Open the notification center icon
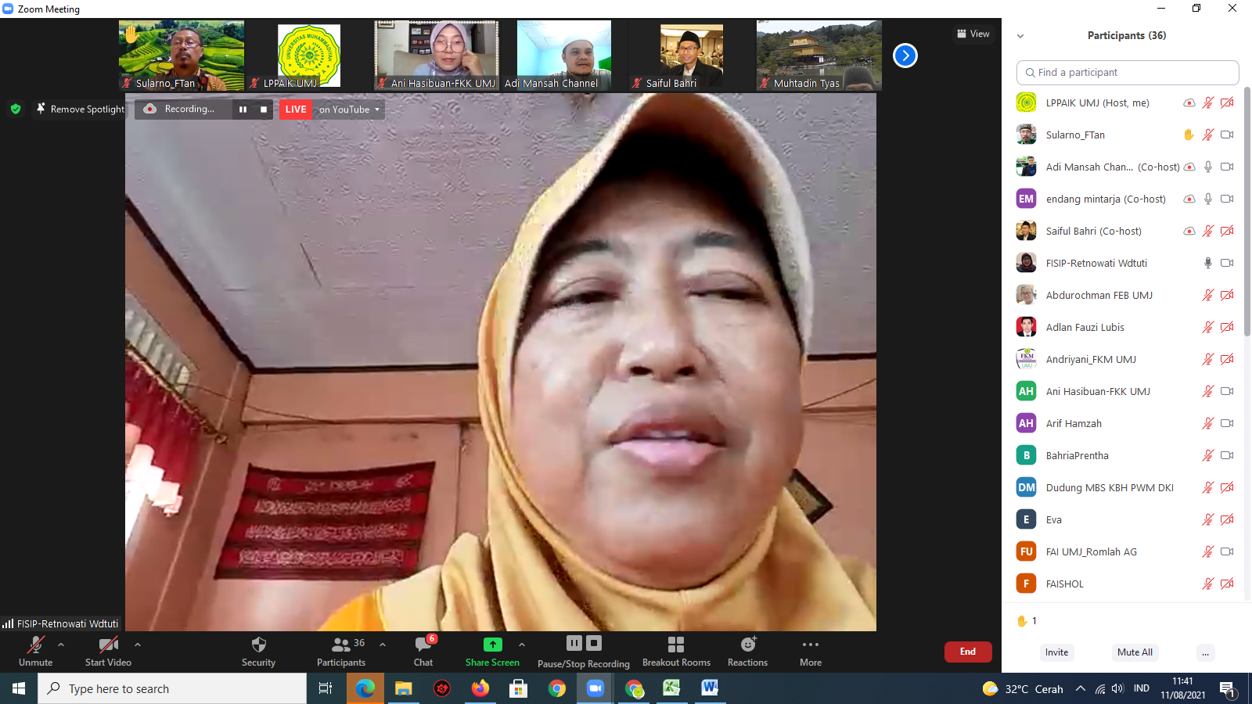The width and height of the screenshot is (1252, 704). click(x=1228, y=688)
